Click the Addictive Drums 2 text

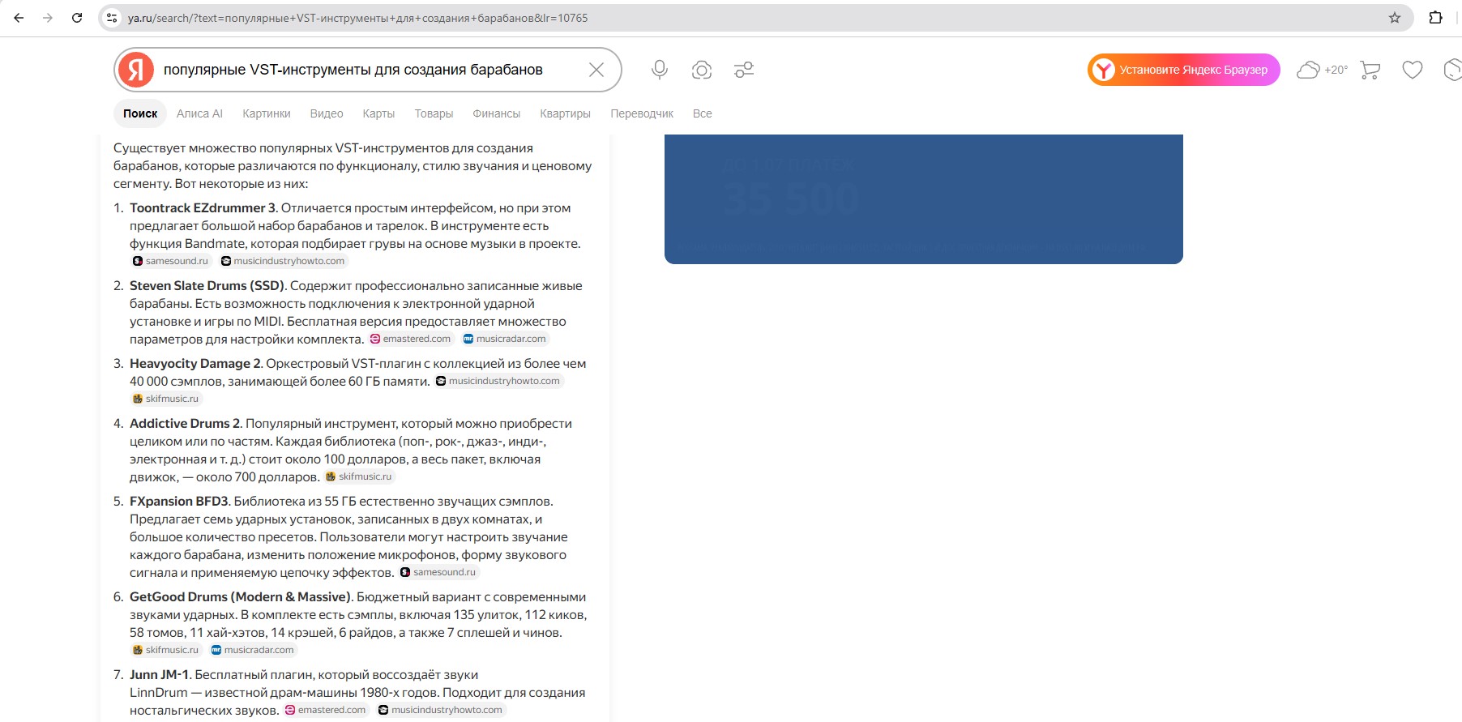[x=186, y=424]
